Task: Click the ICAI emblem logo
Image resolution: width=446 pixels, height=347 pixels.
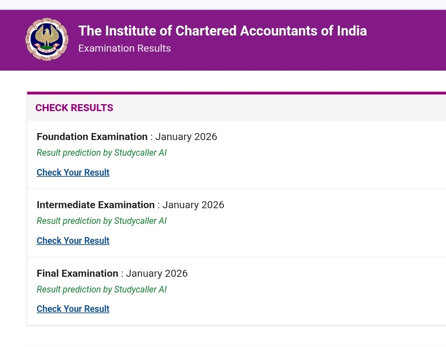Action: (x=47, y=40)
